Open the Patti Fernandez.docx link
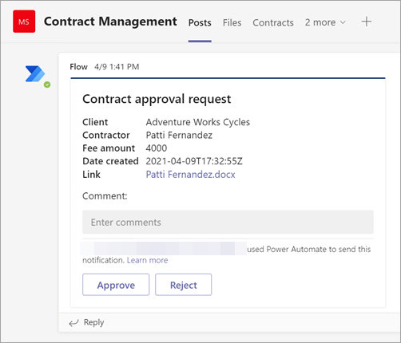The image size is (401, 343). click(190, 175)
